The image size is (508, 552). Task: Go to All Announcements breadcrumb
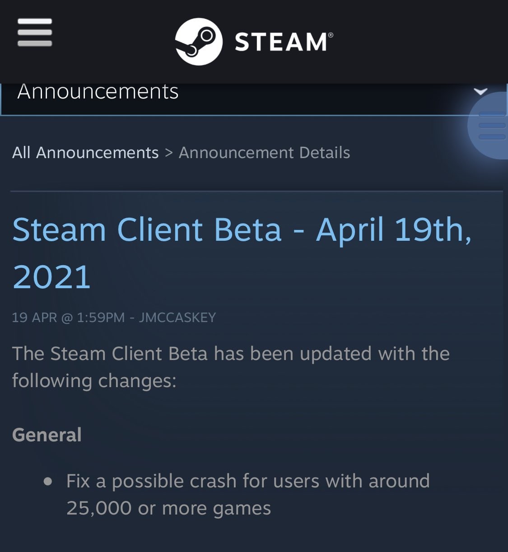tap(85, 153)
